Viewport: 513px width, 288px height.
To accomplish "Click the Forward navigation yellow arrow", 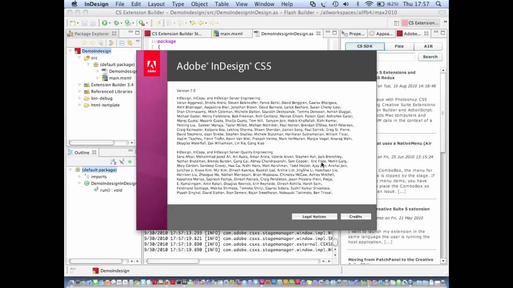I will 212,23.
